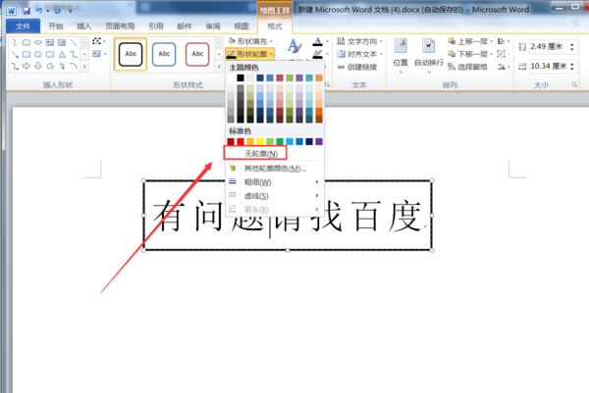Open More Outline Colors (其他轮廓颜色)
This screenshot has height=393, width=589.
[x=274, y=169]
